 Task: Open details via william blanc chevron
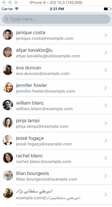tap(106, 106)
